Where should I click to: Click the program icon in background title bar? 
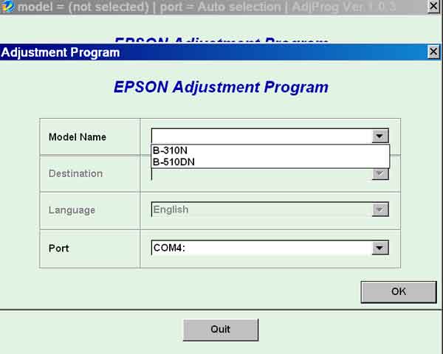pos(7,6)
